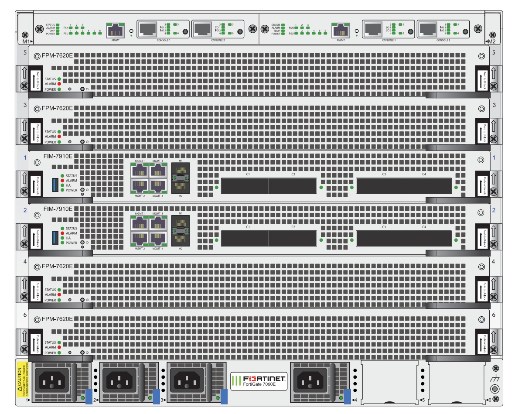Select the C3 port on slot 1 FIM-7910E
This screenshot has height=414, width=515.
380,186
